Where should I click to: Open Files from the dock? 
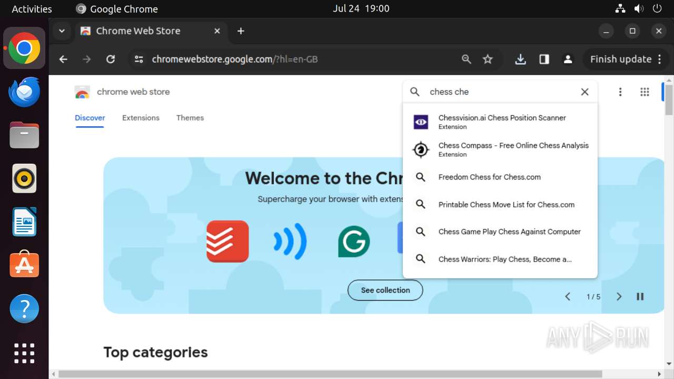(x=24, y=135)
